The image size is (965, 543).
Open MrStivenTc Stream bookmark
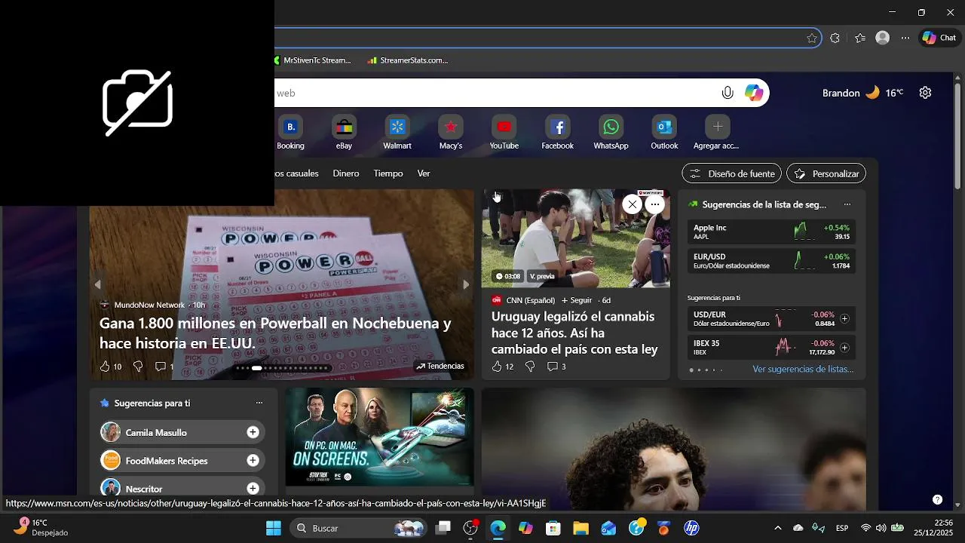[312, 60]
